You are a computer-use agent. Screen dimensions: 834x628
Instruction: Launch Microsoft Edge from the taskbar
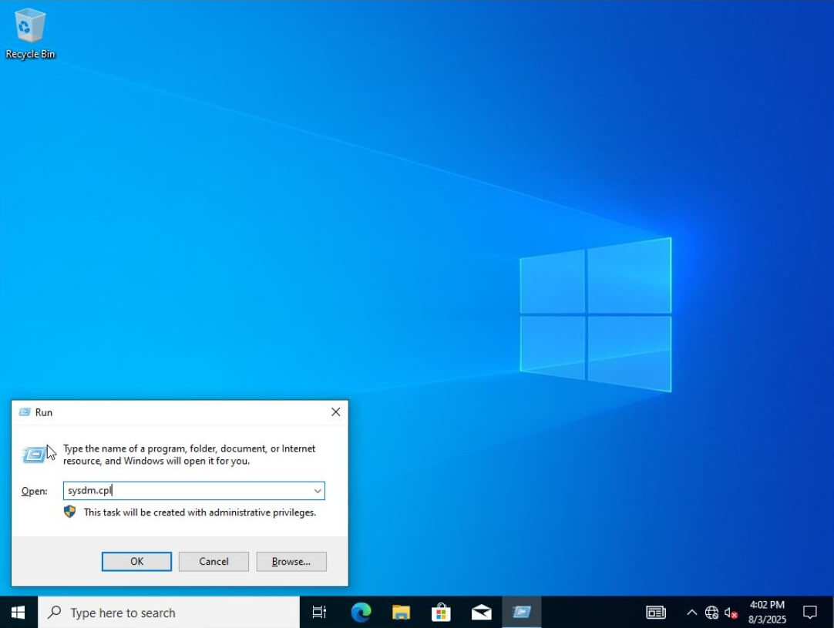pyautogui.click(x=361, y=613)
